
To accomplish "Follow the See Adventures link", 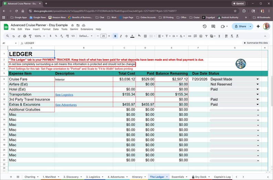I will (x=66, y=105).
